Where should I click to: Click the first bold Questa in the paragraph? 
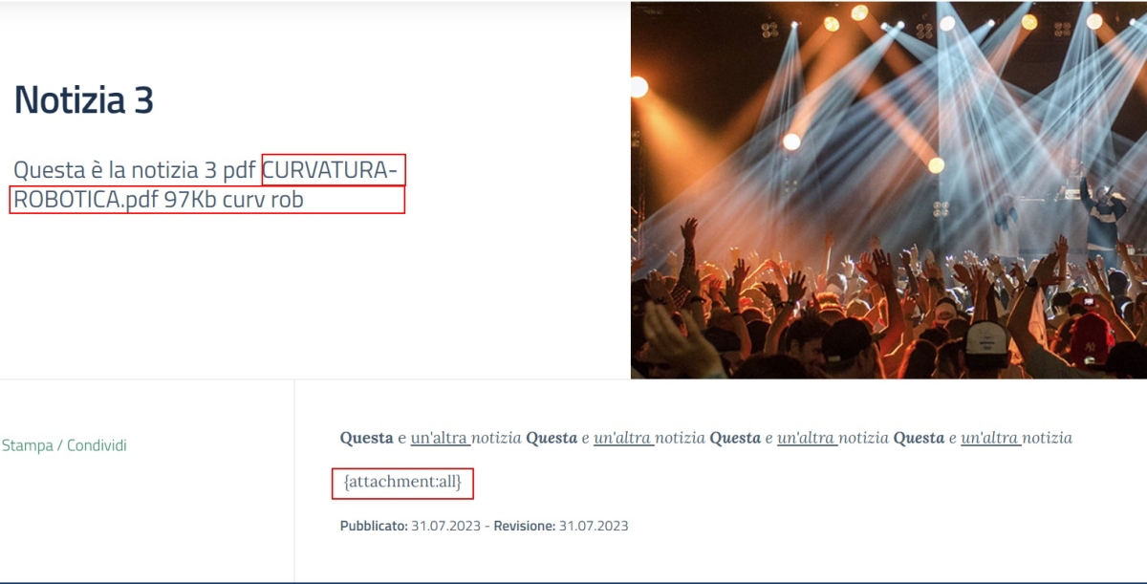click(366, 438)
